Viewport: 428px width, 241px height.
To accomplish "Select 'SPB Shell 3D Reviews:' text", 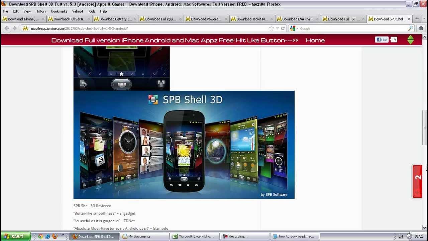I will pyautogui.click(x=92, y=206).
